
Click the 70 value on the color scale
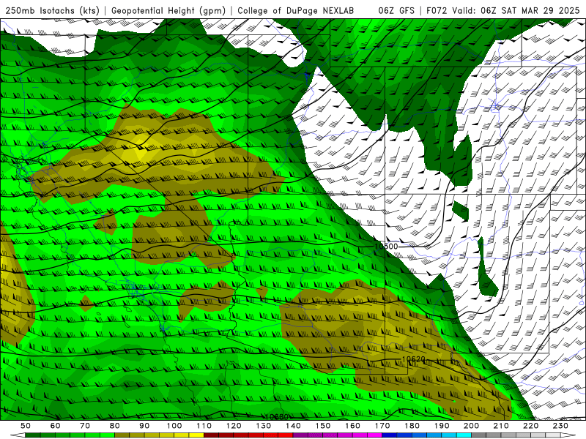click(x=85, y=426)
